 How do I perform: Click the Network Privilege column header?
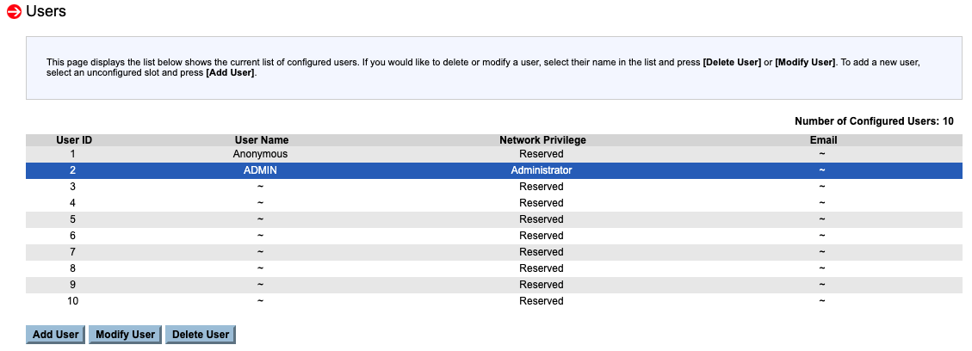542,139
